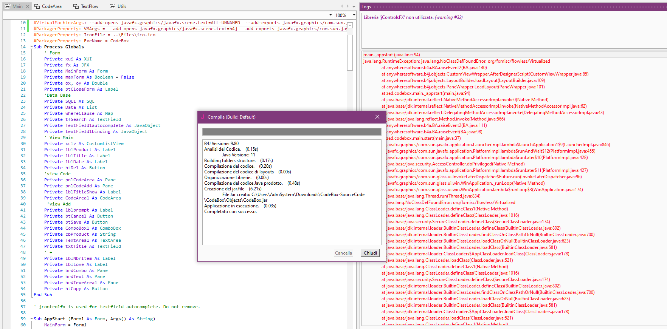Screen dimensions: 667x329
Task: Click the J icon in the Compila title bar
Action: pos(203,117)
